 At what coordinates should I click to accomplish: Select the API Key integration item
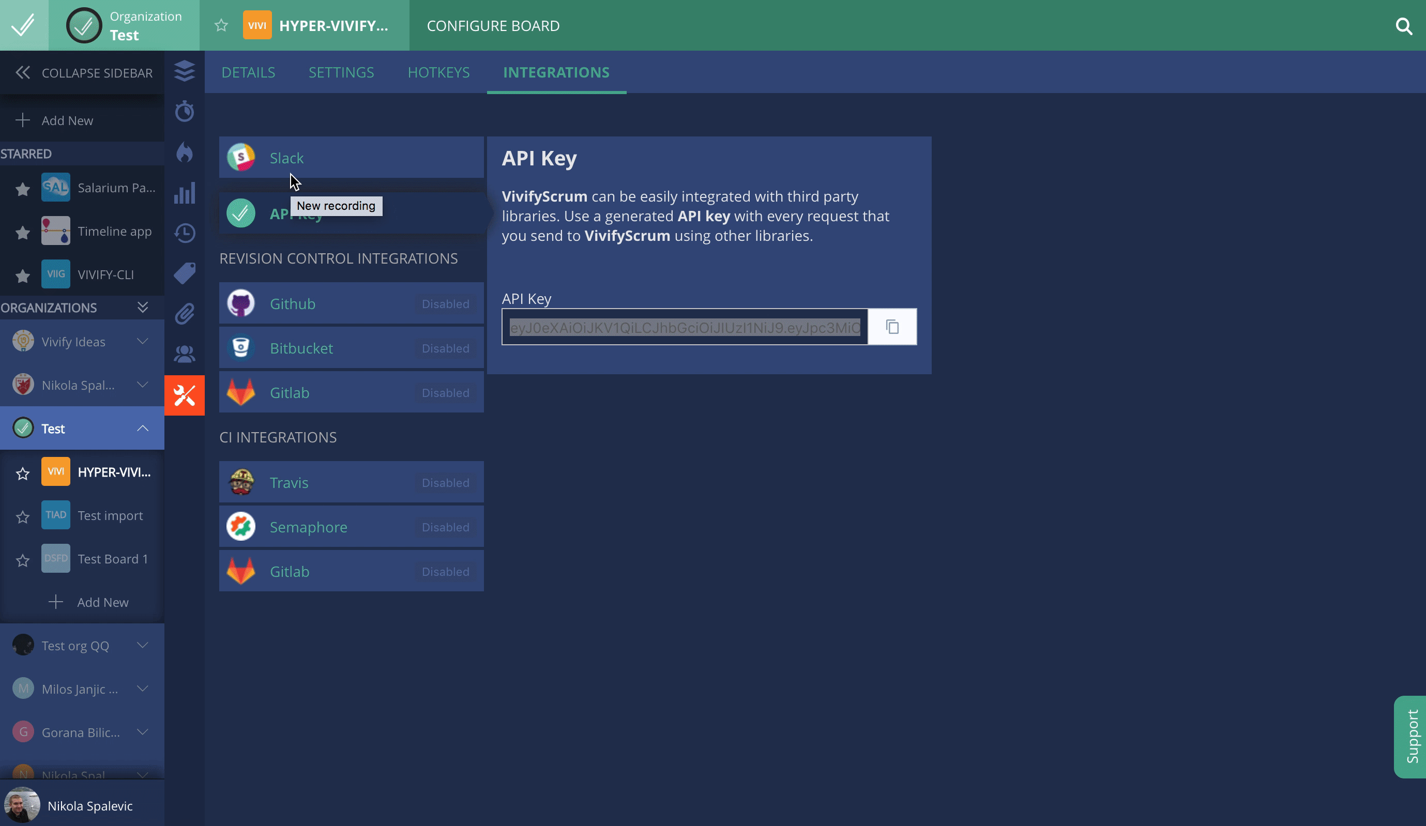coord(352,213)
